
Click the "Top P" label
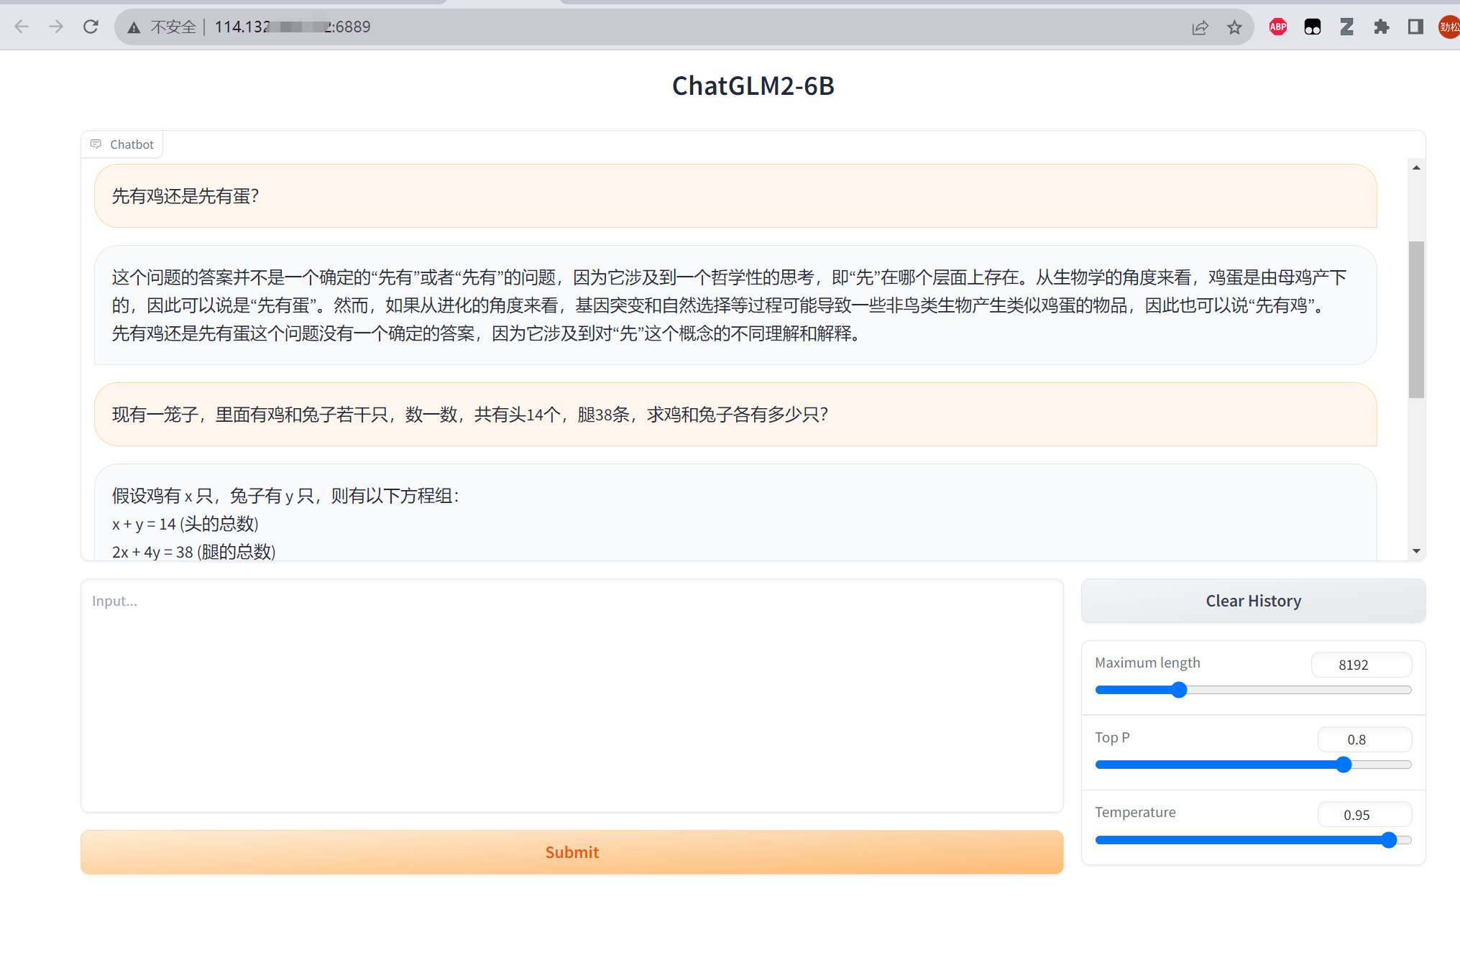coord(1112,737)
